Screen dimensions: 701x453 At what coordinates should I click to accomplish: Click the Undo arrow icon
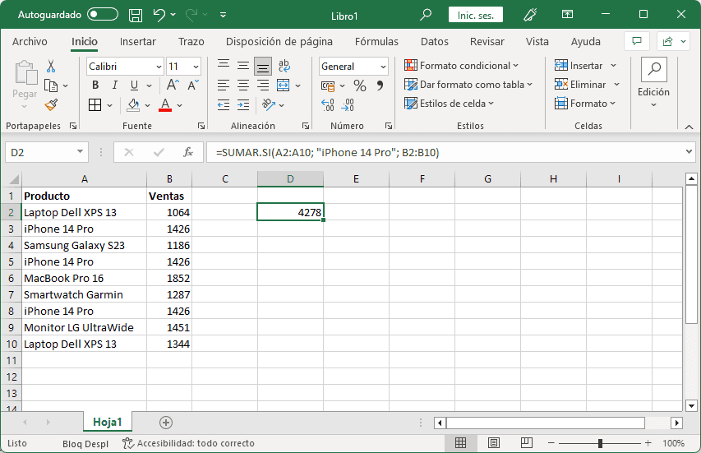(x=159, y=15)
